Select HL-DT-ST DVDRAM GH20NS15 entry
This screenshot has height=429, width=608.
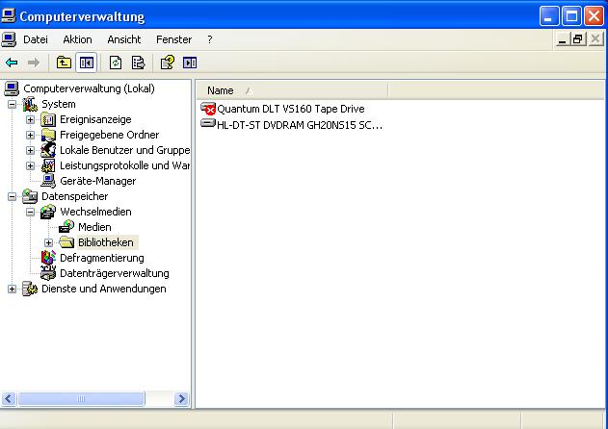(300, 125)
